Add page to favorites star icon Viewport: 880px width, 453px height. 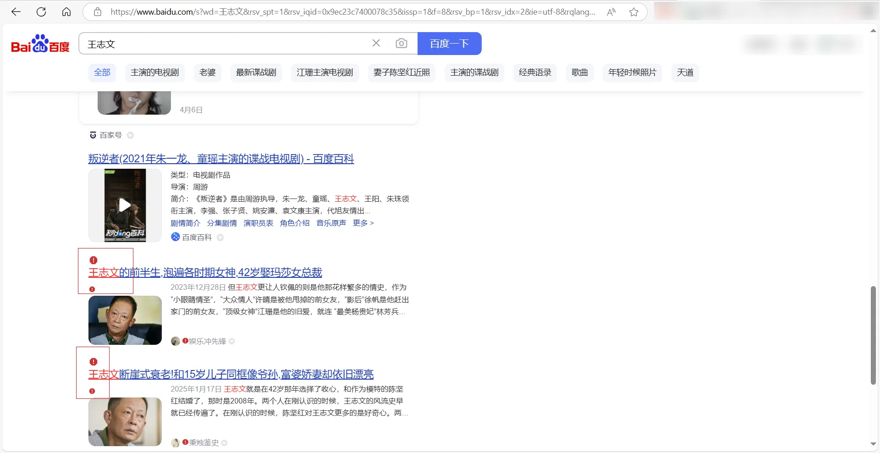[634, 12]
